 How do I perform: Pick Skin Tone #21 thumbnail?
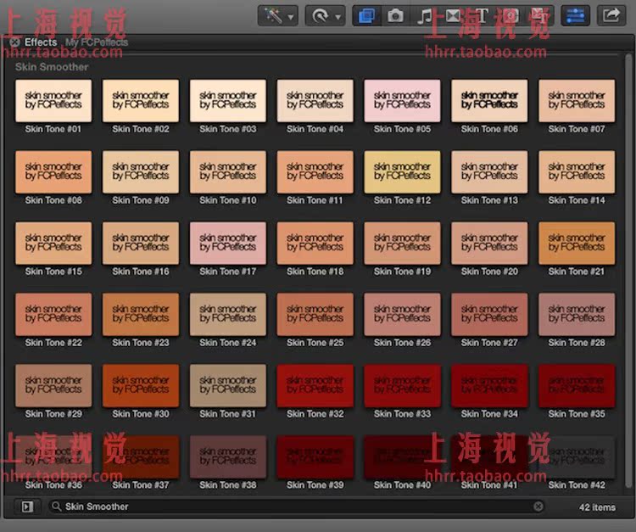(x=577, y=243)
